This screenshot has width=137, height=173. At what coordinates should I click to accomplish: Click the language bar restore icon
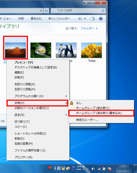[83, 167]
